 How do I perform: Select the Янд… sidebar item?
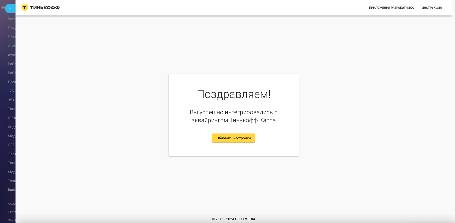click(12, 127)
